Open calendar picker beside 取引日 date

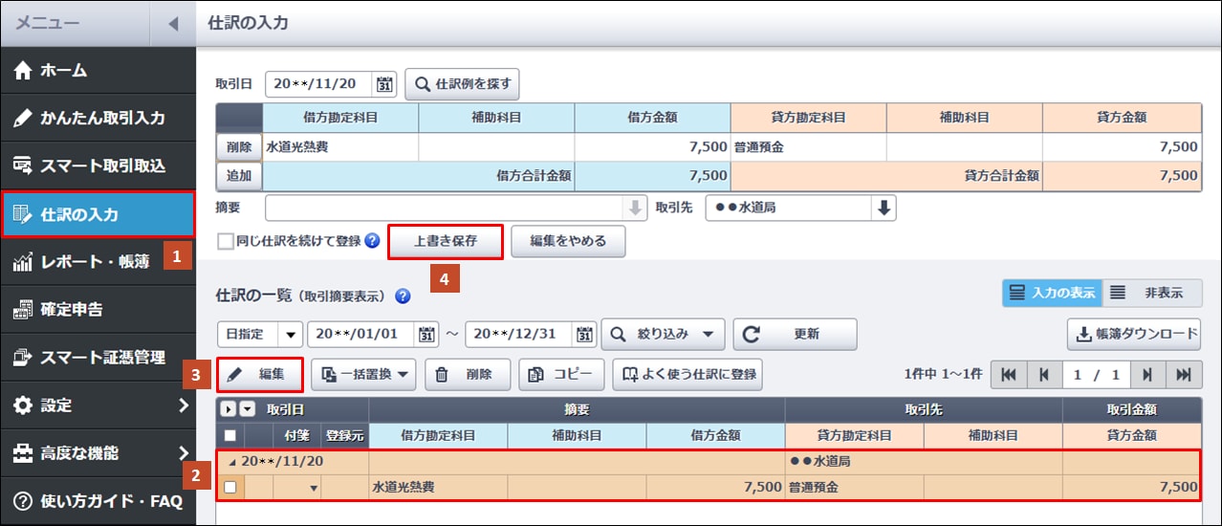point(384,84)
